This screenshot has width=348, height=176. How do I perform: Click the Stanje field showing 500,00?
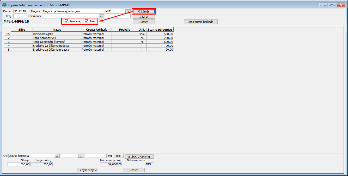tap(19, 164)
